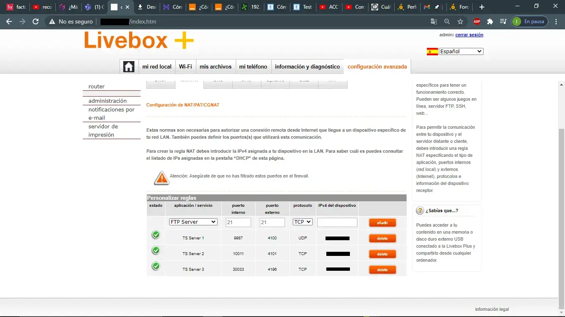Image resolution: width=565 pixels, height=317 pixels.
Task: Toggle the green status check of TS Server 1
Action: pyautogui.click(x=156, y=235)
